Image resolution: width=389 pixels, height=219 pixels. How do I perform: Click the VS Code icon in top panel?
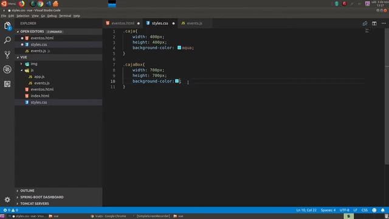pos(49,4)
